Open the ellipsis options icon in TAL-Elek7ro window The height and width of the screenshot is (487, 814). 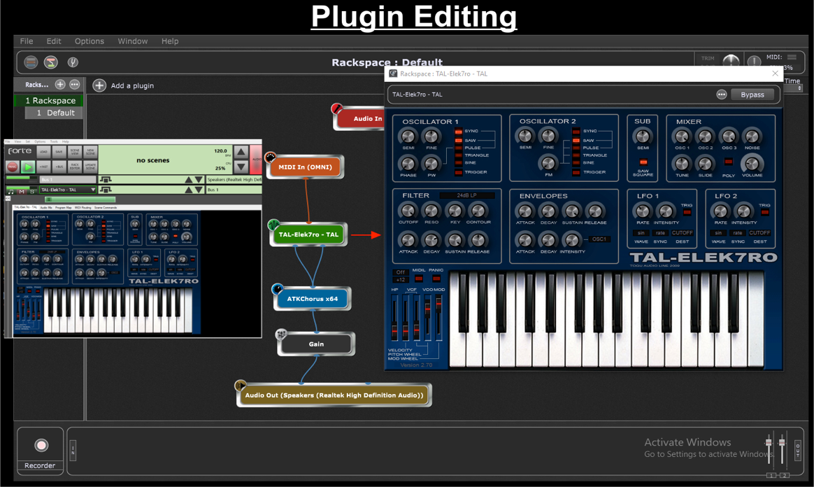tap(721, 94)
